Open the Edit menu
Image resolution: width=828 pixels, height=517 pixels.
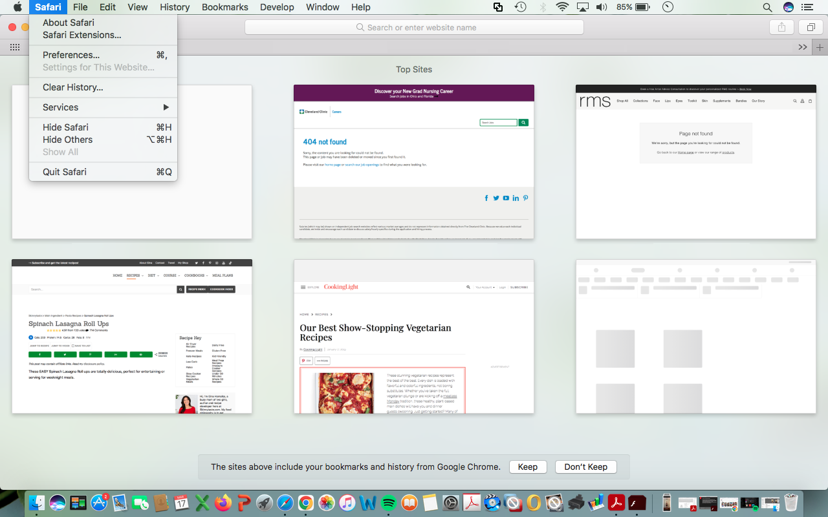107,7
